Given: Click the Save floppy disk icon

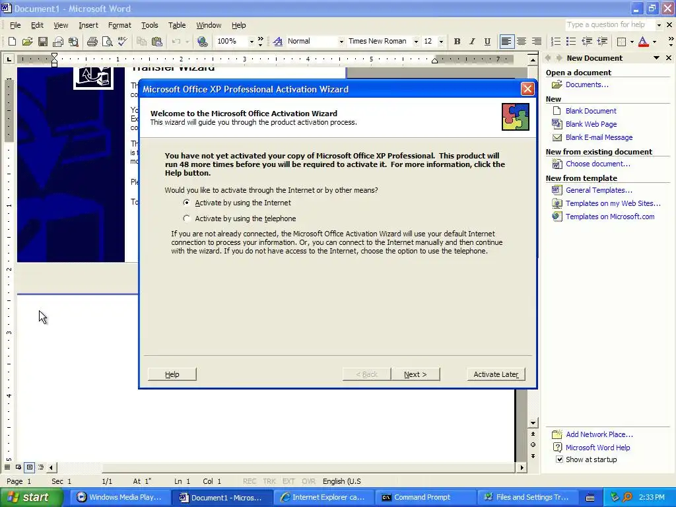Looking at the screenshot, I should (43, 42).
